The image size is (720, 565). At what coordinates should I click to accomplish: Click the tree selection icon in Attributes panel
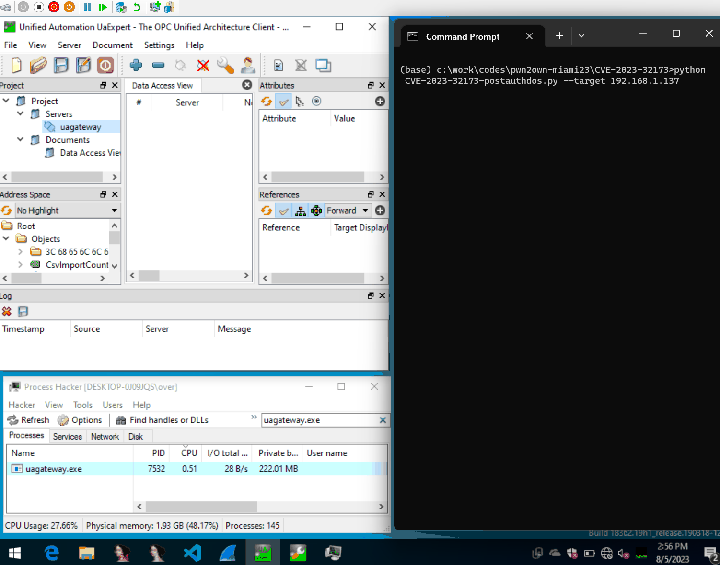pos(300,101)
